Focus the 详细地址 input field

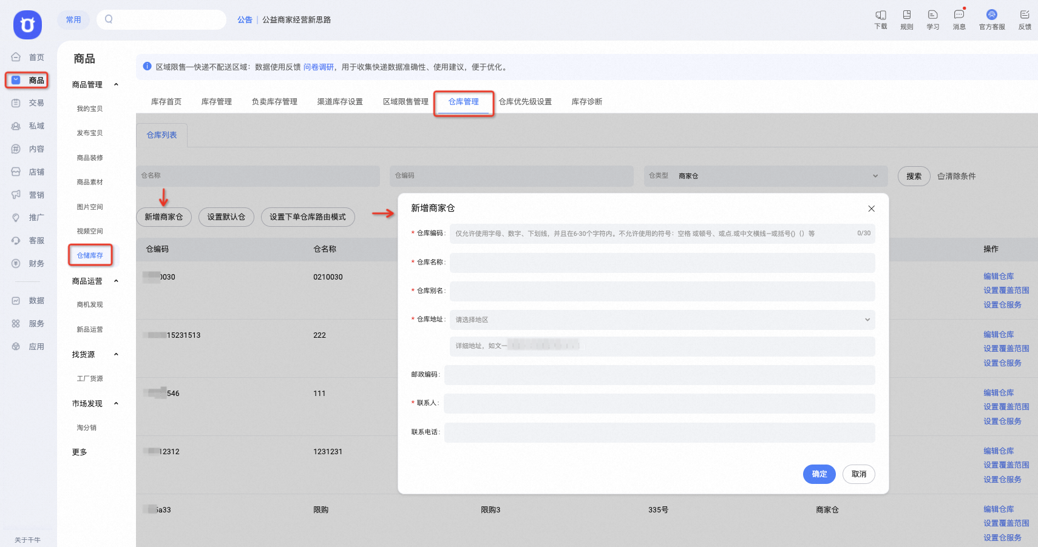pos(662,346)
